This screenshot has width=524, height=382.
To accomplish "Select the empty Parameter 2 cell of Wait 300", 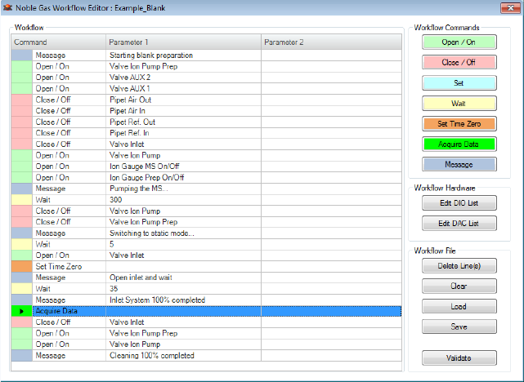I will [x=332, y=200].
